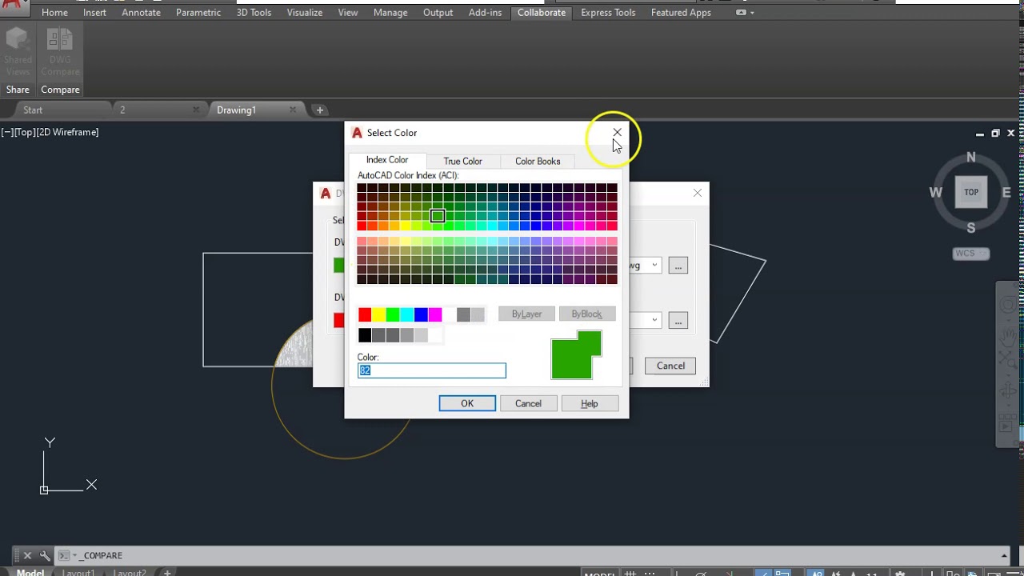Restore down the drawing viewport window
The height and width of the screenshot is (576, 1024).
pyautogui.click(x=995, y=134)
